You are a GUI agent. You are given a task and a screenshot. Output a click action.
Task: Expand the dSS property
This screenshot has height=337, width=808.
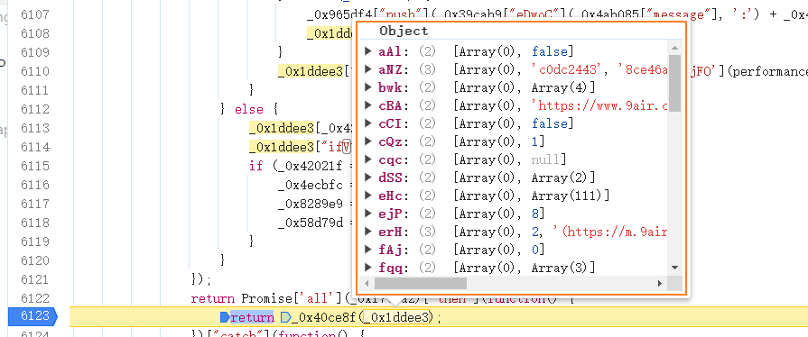(x=368, y=177)
